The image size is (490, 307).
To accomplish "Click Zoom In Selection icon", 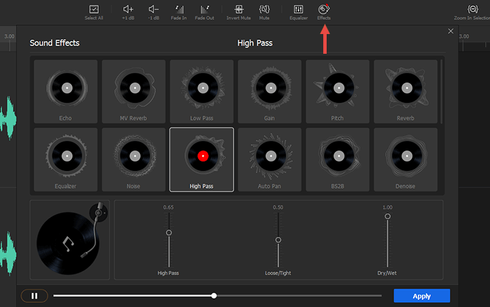I will point(473,10).
